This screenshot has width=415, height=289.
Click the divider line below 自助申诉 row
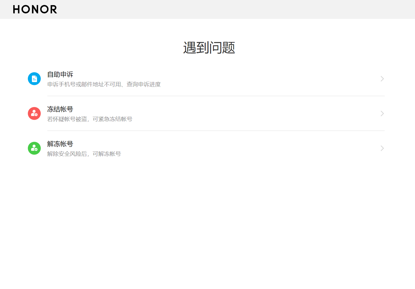click(216, 96)
